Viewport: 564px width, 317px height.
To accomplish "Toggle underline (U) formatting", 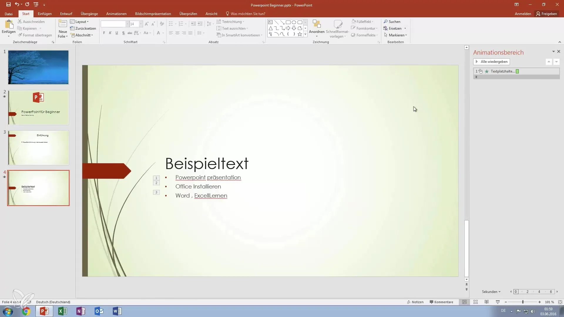I will click(x=117, y=33).
